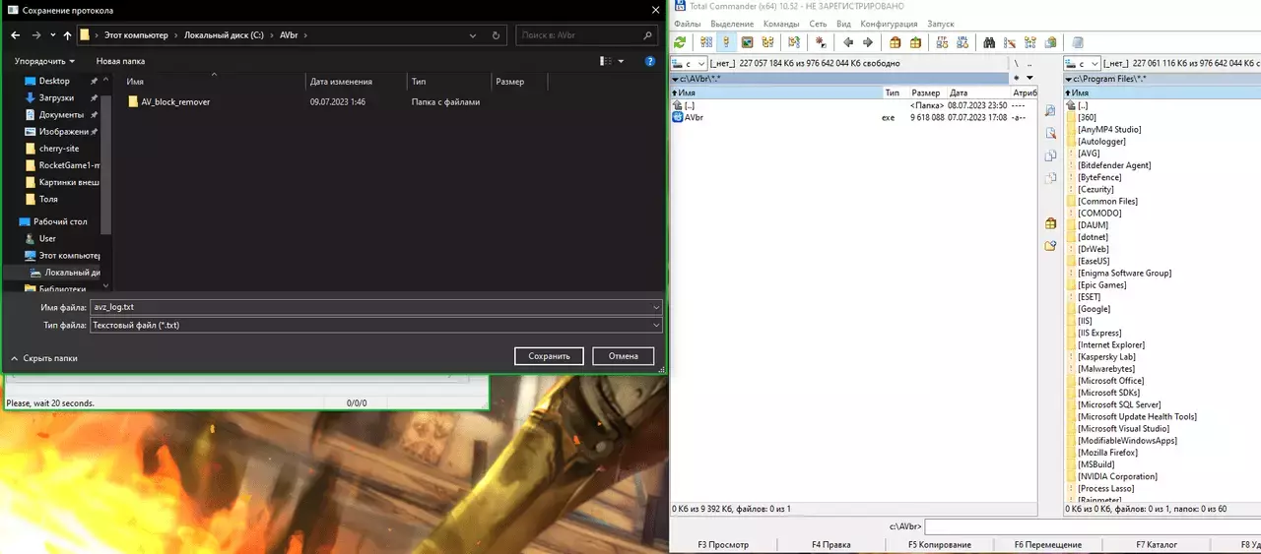The image size is (1261, 554).
Task: Click the directory tree view icon in Total Commander
Action: tap(767, 42)
